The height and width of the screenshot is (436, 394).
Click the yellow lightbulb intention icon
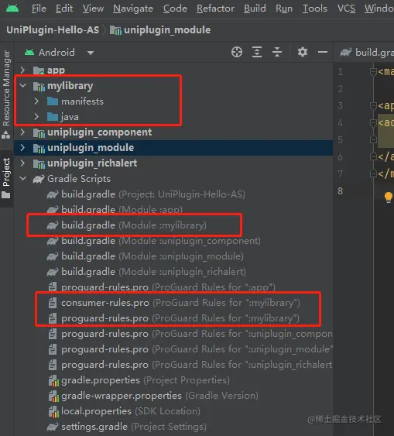coord(388,197)
